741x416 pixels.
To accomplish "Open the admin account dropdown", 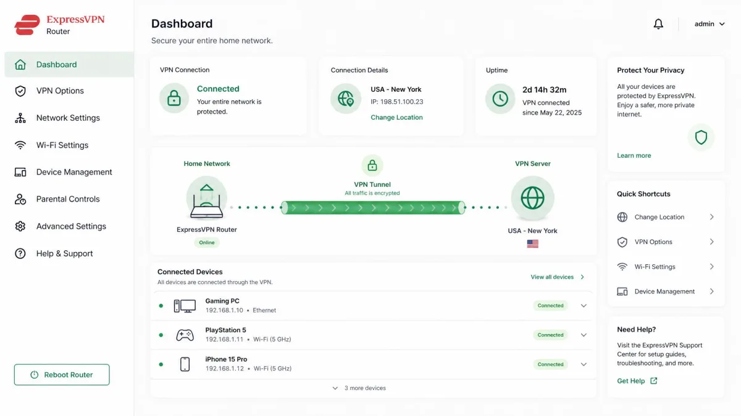I will click(x=710, y=24).
